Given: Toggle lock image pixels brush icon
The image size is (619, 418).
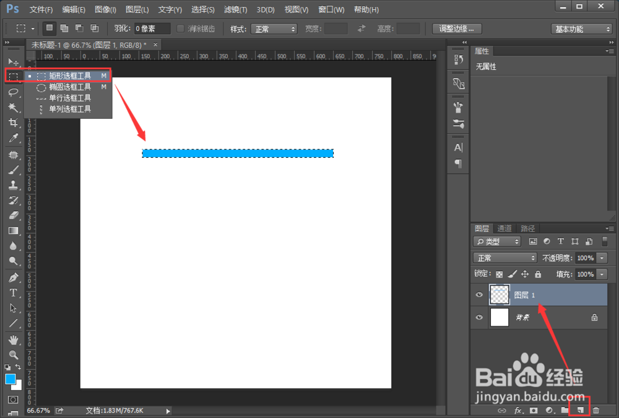Looking at the screenshot, I should [512, 274].
